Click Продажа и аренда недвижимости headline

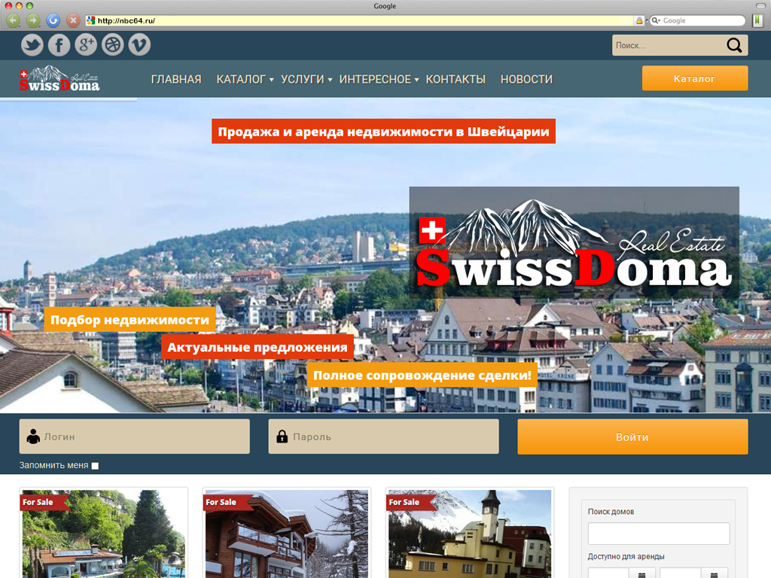click(383, 131)
